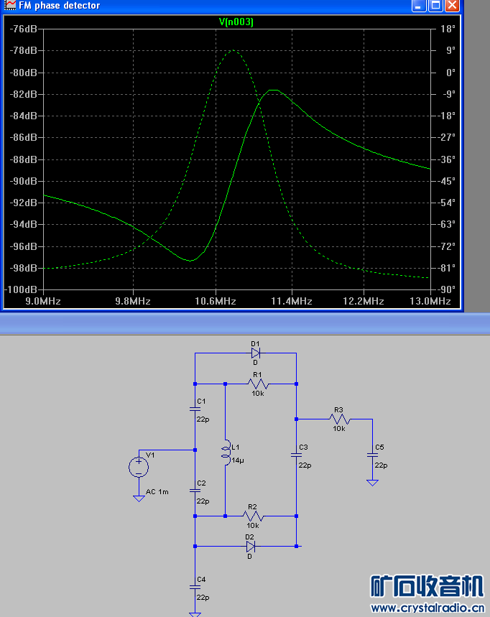Click the 10.6MHz frequency axis label
Screen dimensions: 490x617
pyautogui.click(x=216, y=302)
